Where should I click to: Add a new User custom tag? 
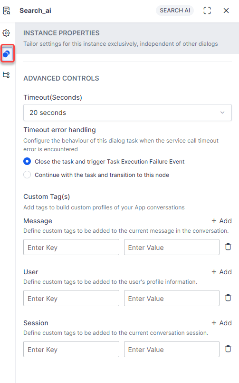tap(222, 272)
